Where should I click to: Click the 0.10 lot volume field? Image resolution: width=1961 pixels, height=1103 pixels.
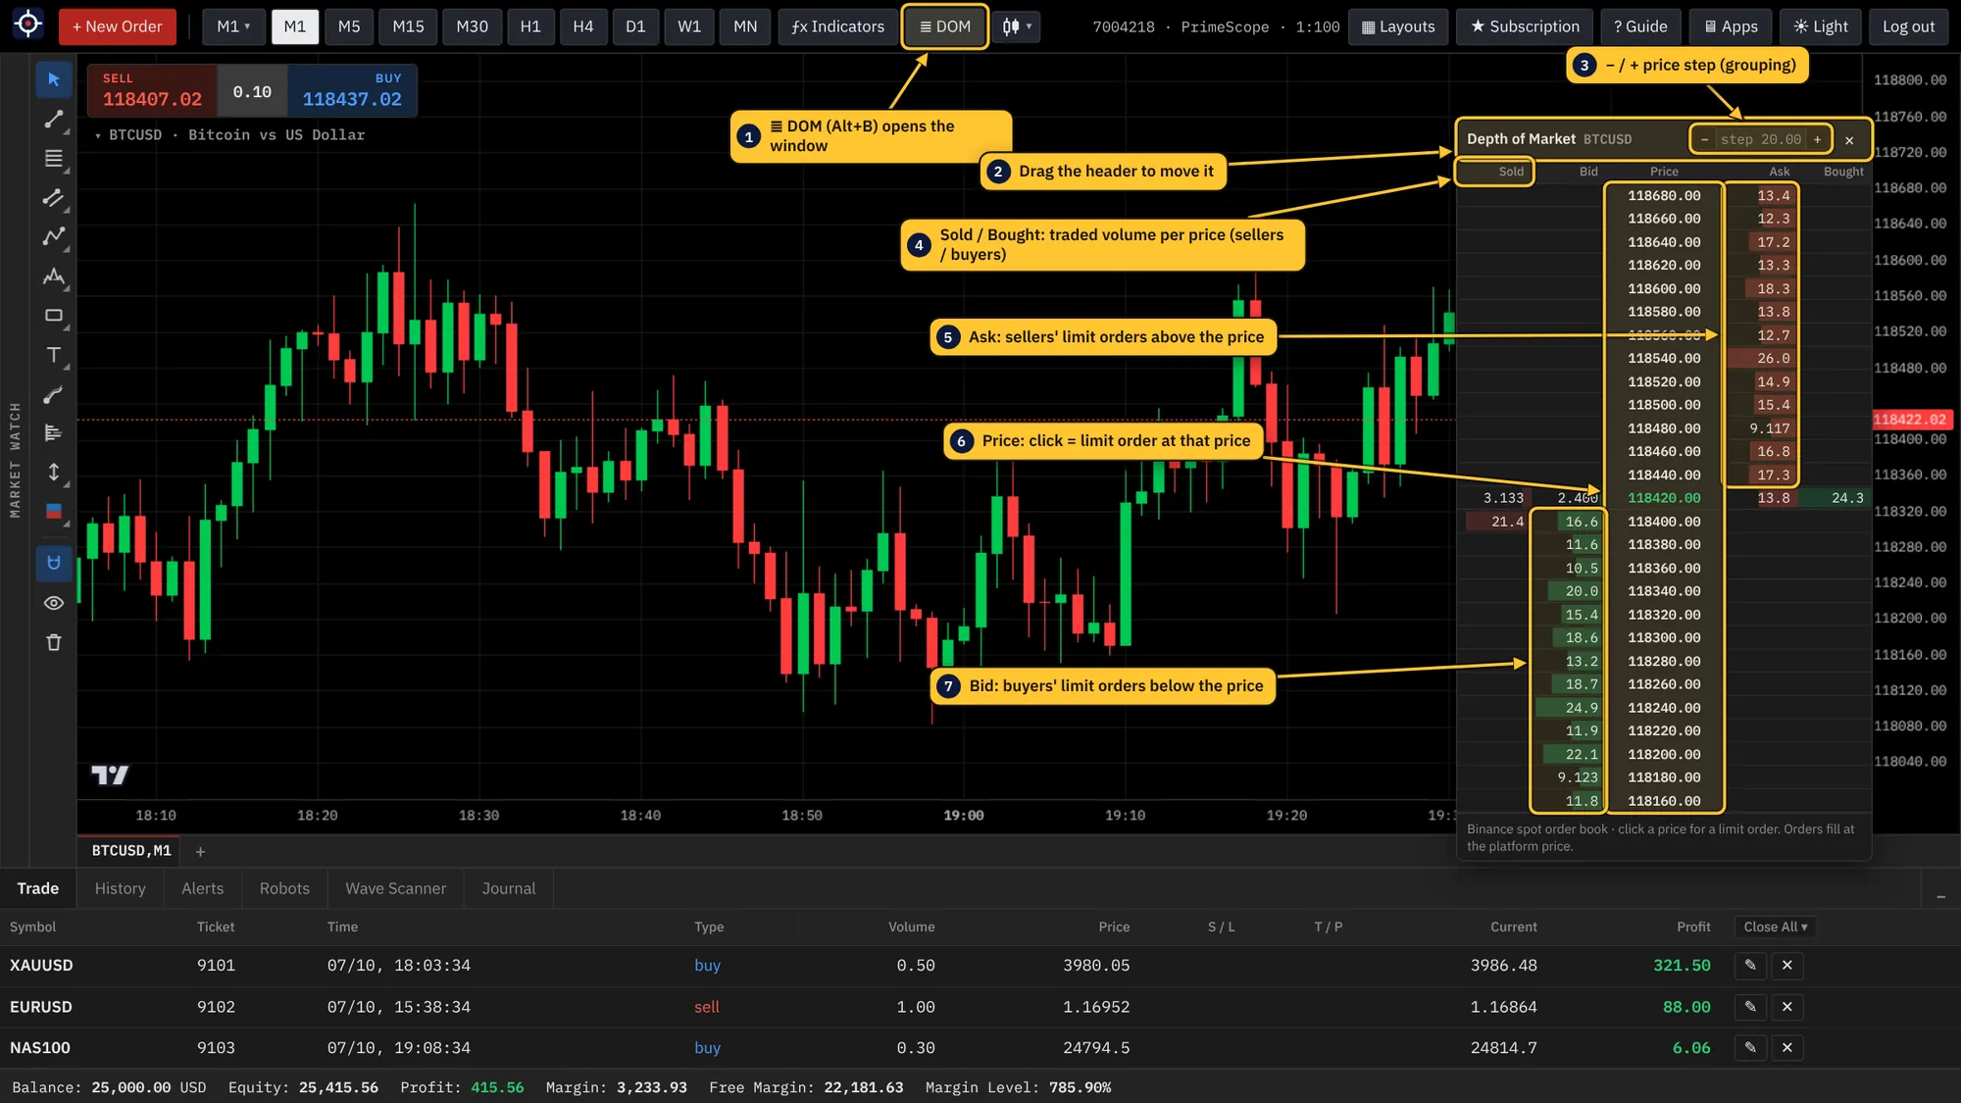pyautogui.click(x=252, y=91)
